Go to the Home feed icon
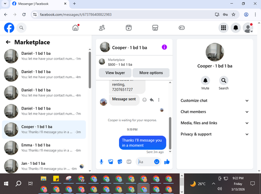Image resolution: width=261 pixels, height=194 pixels. click(76, 28)
